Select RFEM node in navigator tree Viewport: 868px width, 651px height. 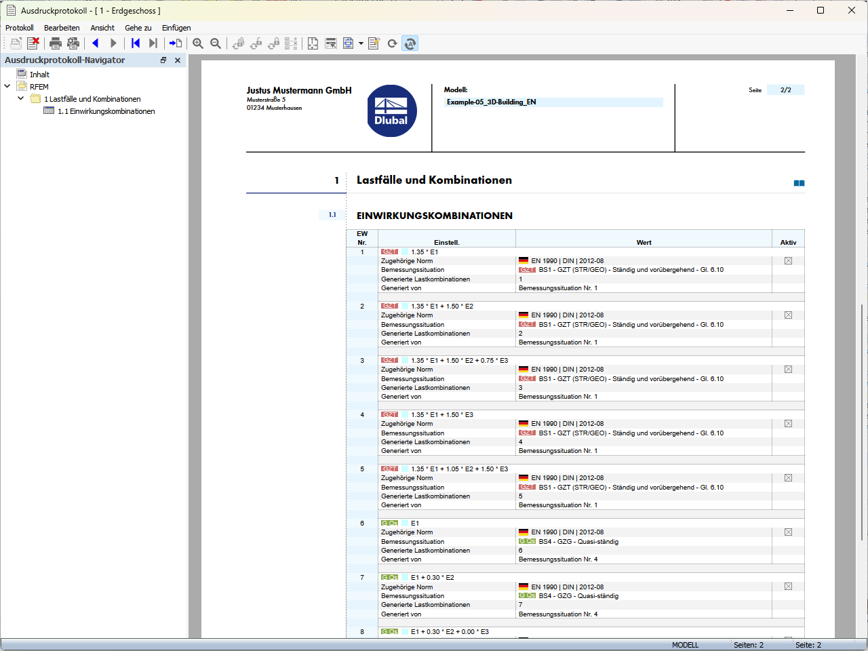[x=39, y=87]
